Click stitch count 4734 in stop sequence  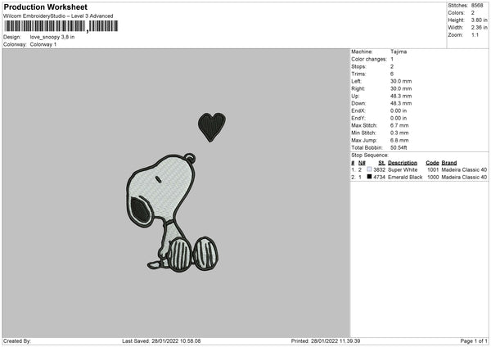point(379,178)
